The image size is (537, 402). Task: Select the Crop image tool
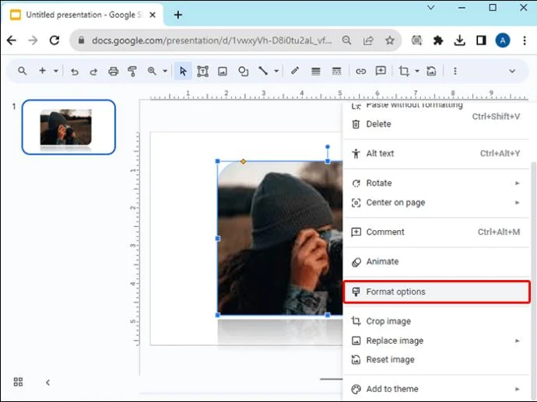click(x=404, y=72)
